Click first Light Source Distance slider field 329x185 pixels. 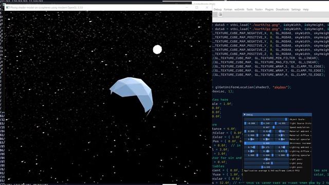251,123
